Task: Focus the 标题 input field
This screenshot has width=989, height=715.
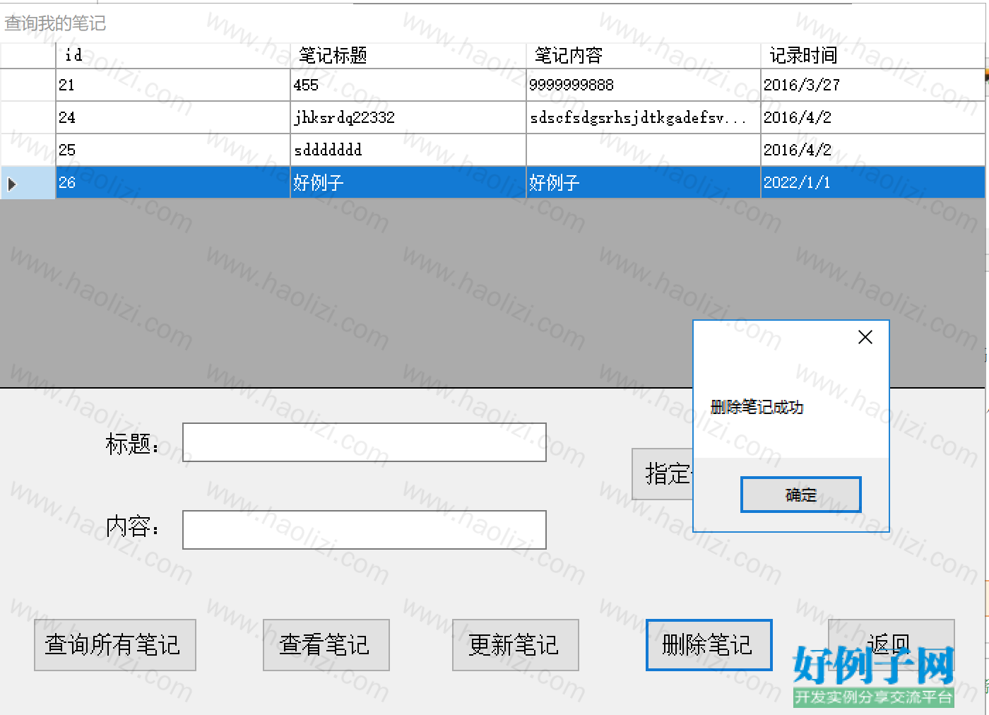Action: pos(365,442)
